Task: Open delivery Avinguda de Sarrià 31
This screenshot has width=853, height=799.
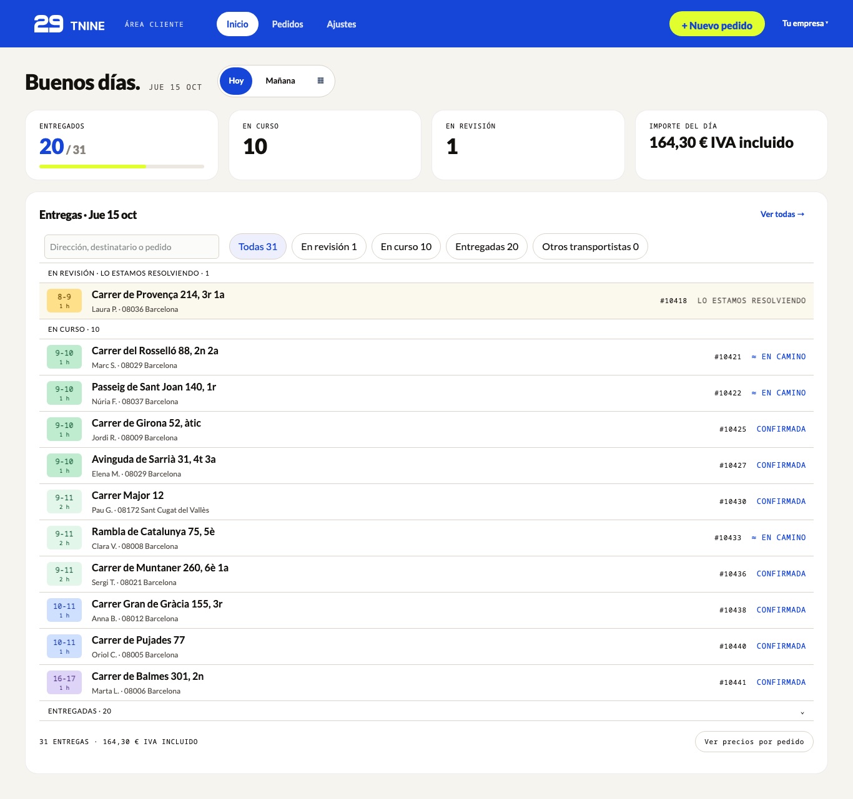Action: [x=426, y=466]
